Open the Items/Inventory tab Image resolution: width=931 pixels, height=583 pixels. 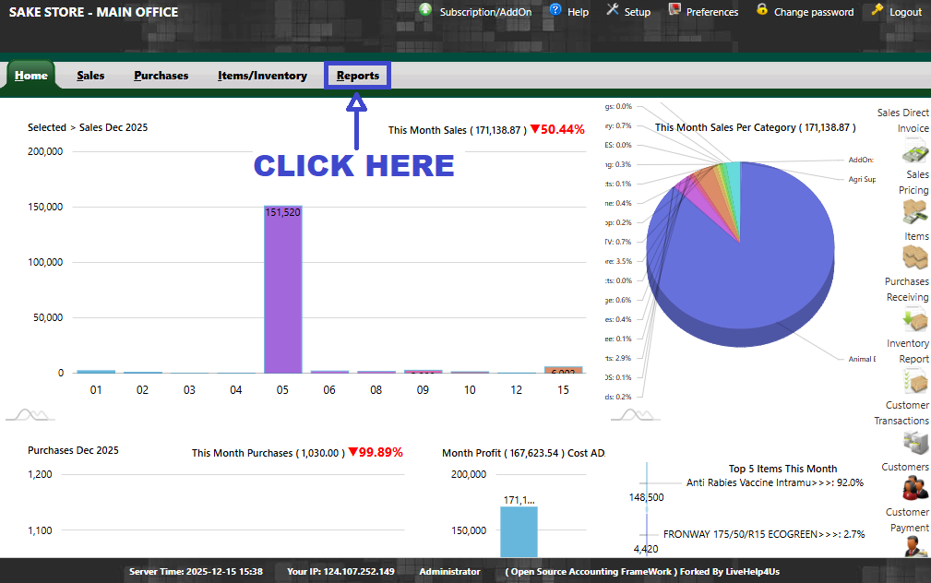point(262,76)
